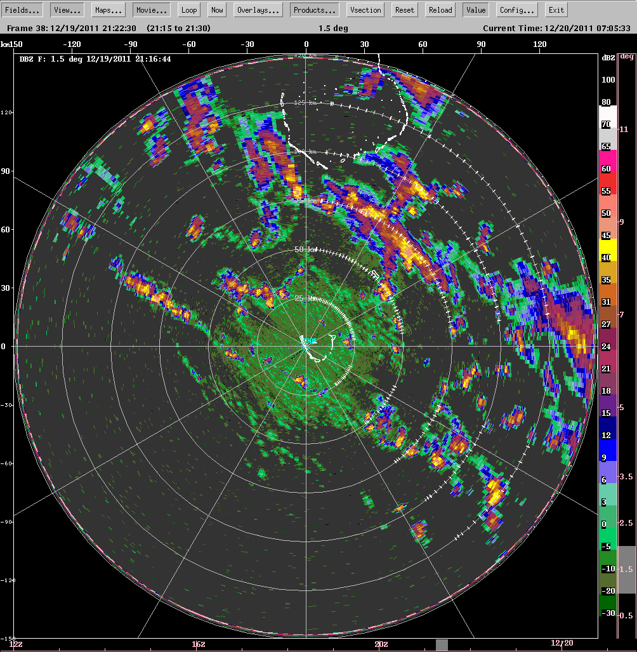Screen dimensions: 637x652
Task: Reload the radar data
Action: tap(440, 10)
